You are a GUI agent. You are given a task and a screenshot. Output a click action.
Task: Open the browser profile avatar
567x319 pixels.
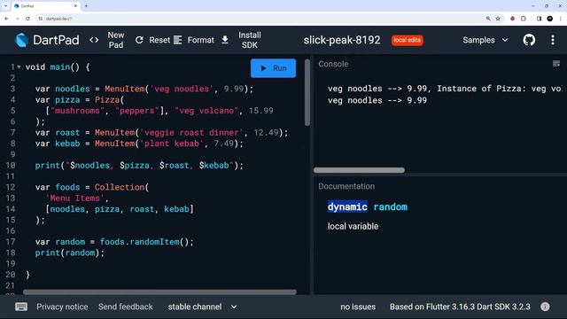pos(549,19)
